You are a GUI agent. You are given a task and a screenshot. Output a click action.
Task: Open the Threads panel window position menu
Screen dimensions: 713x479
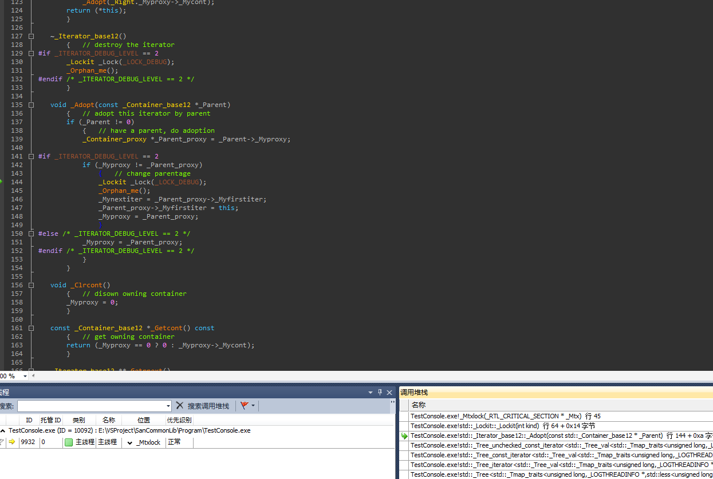pos(371,393)
